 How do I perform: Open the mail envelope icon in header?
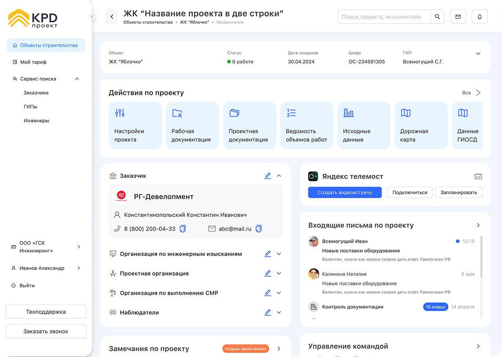click(458, 17)
